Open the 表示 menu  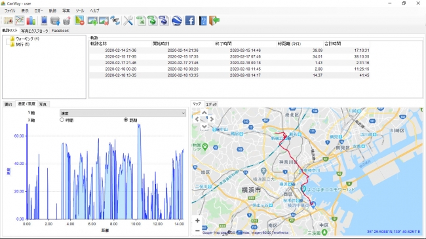[25, 10]
